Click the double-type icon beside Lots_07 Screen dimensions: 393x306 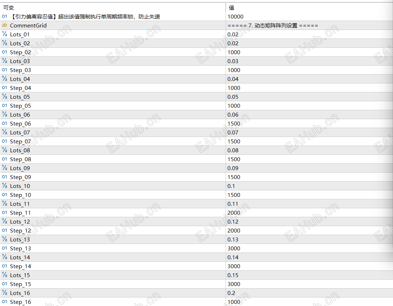click(x=5, y=132)
